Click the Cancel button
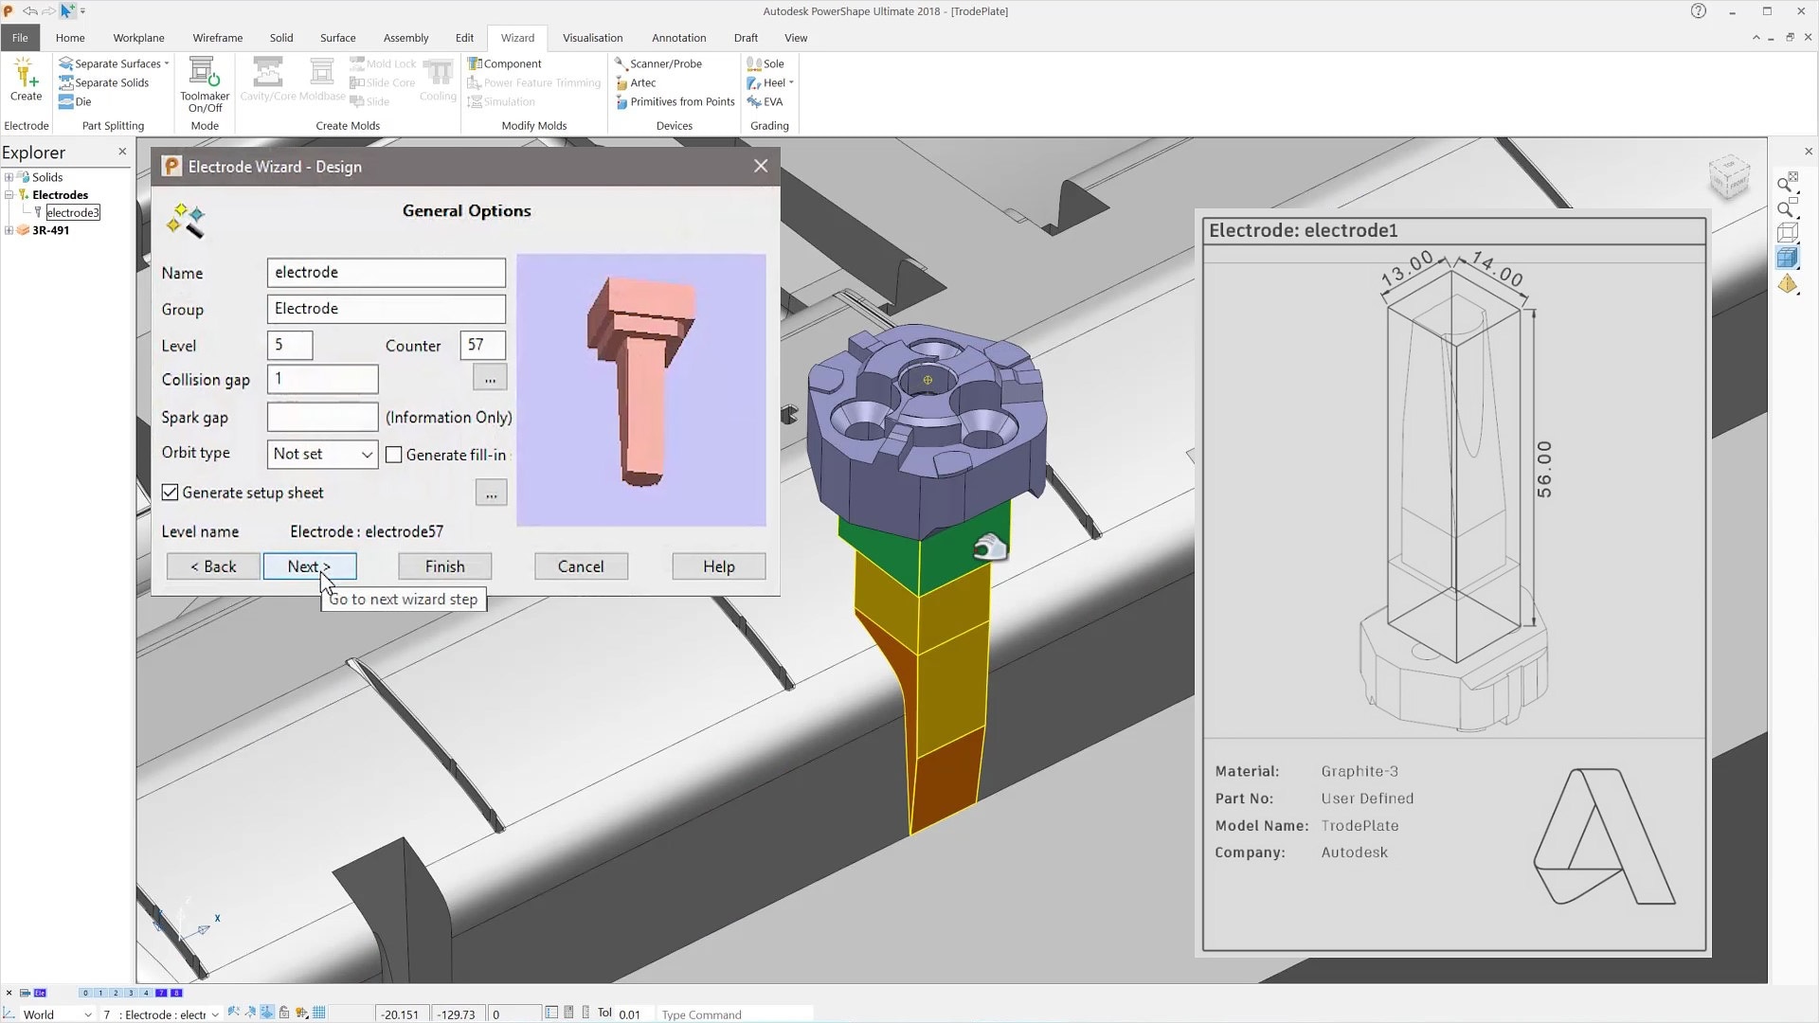 click(x=581, y=566)
